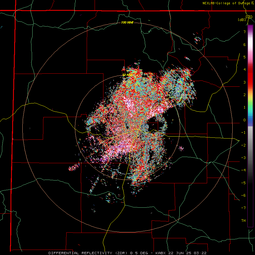Click the [dB] units label
Screen dimensions: 255x255
click(242, 20)
